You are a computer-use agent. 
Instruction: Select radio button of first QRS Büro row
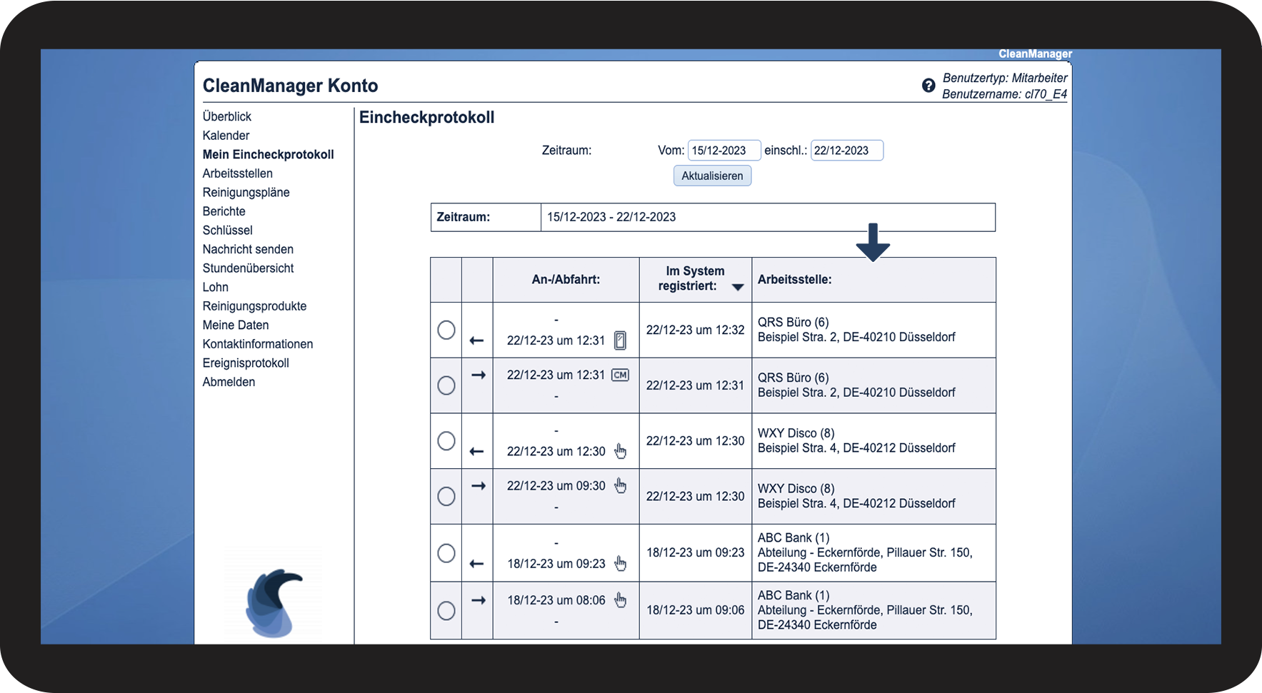tap(446, 330)
